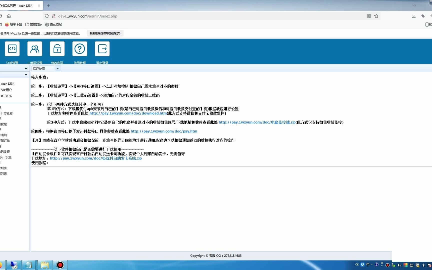Viewport: 432px width, 270px height.
Task: Click the insecure connection padlock icon
Action: click(x=53, y=16)
